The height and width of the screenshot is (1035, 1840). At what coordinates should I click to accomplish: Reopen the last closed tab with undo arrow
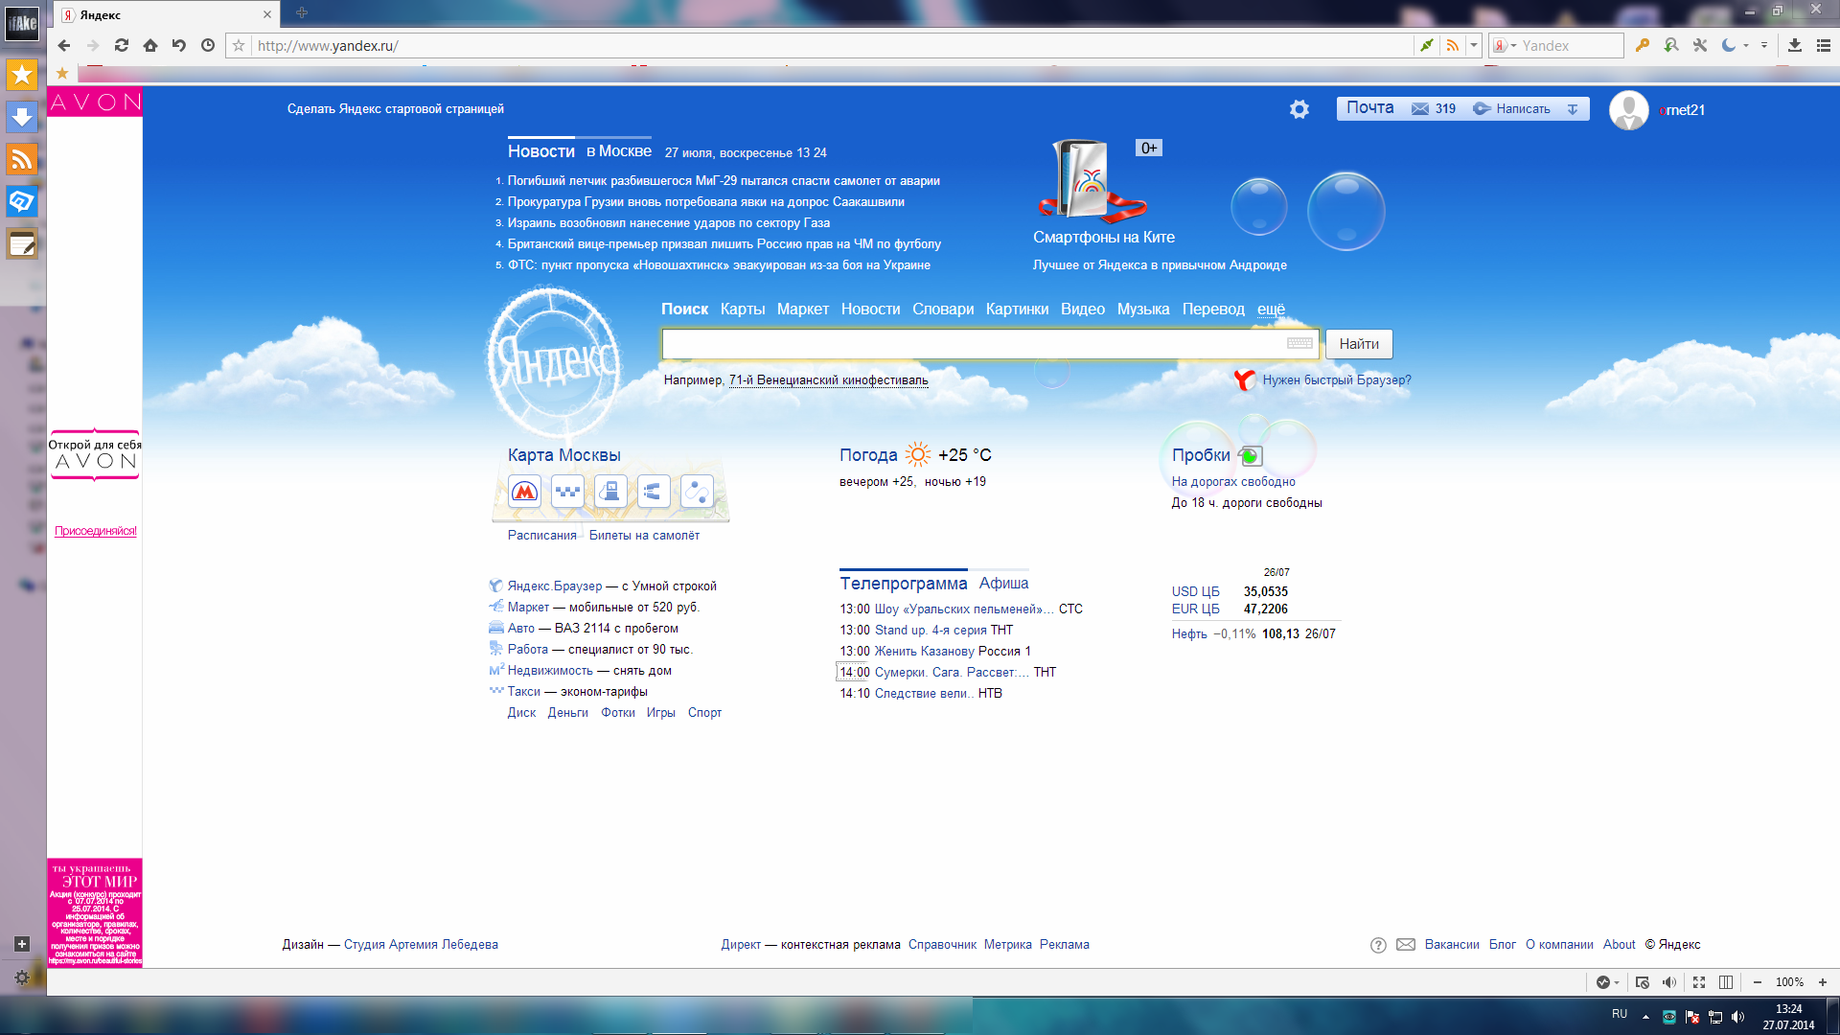point(179,45)
